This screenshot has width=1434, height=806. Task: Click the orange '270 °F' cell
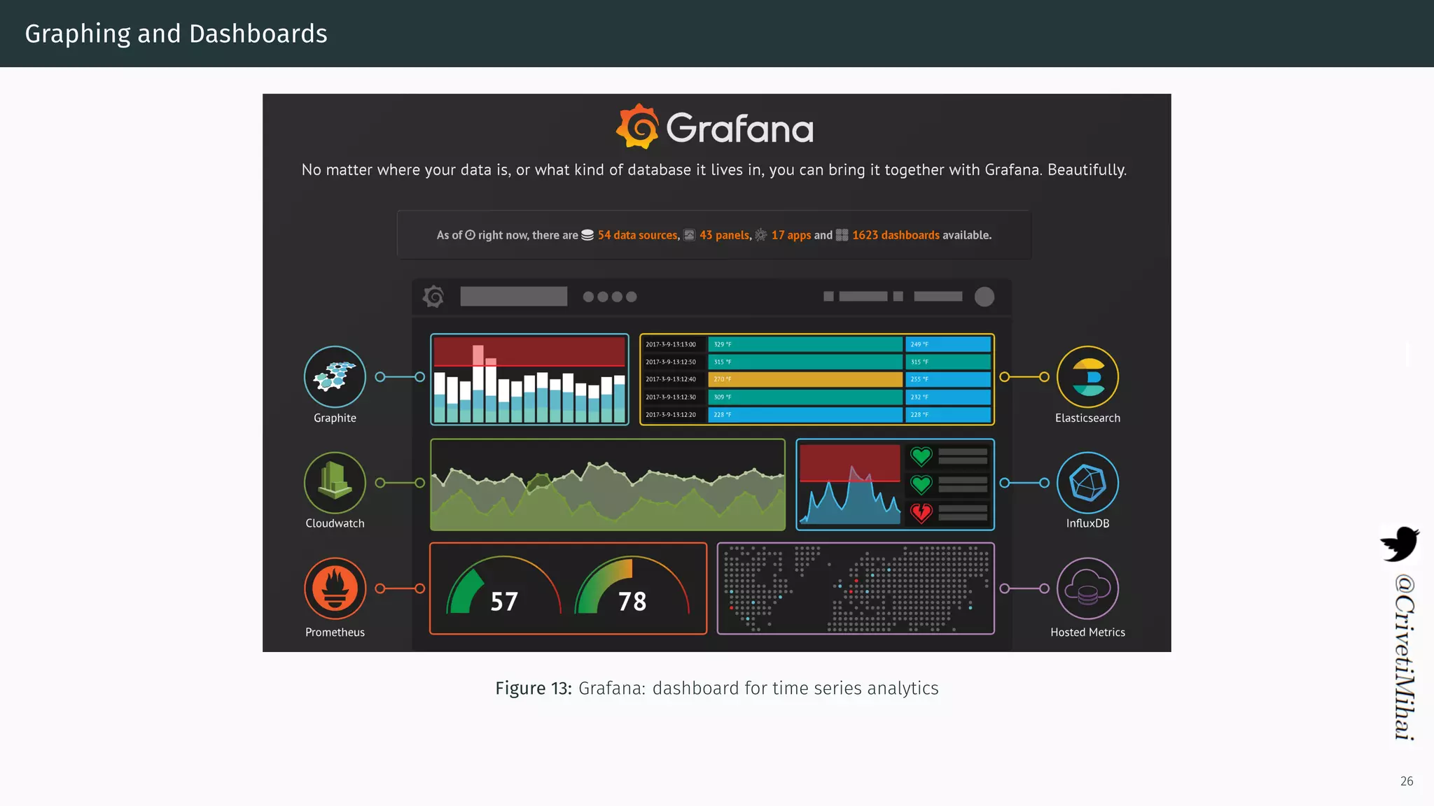point(805,379)
